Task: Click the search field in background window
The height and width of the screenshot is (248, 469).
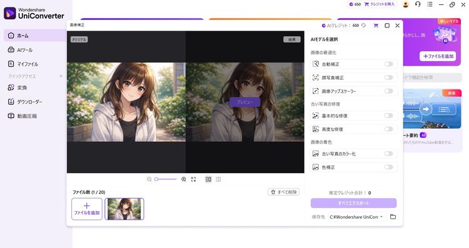Action: click(432, 77)
